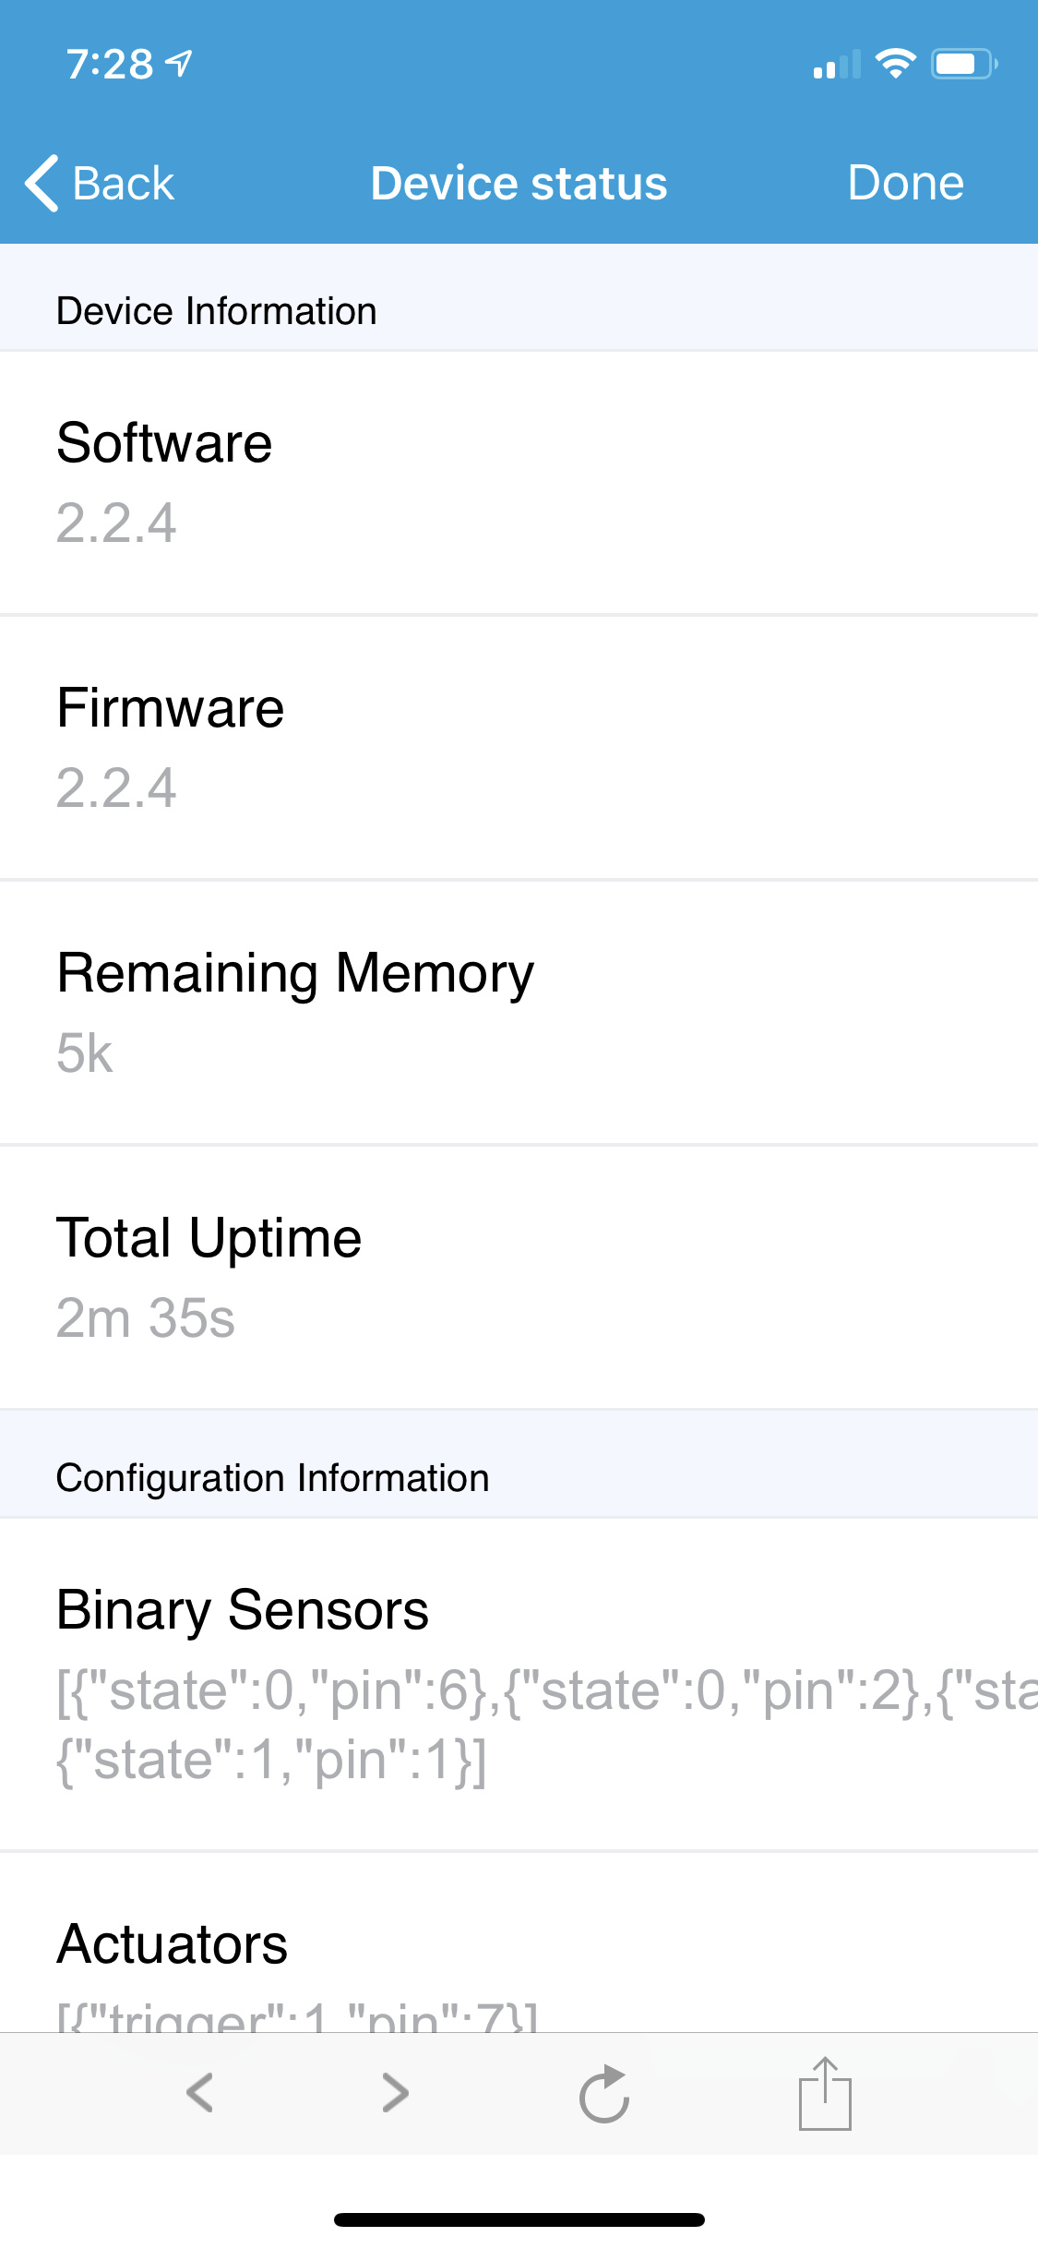This screenshot has width=1038, height=2249.
Task: Select the Software version row
Action: (x=519, y=480)
